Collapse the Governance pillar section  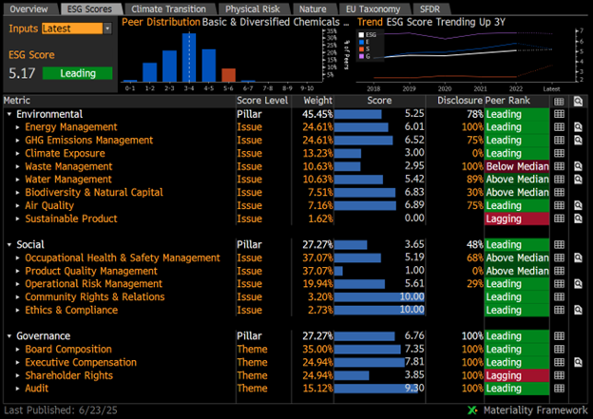[10, 336]
